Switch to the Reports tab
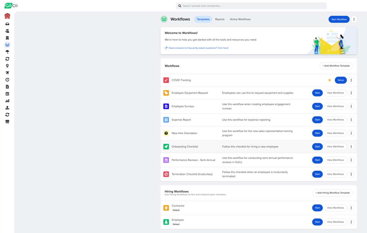This screenshot has height=233, width=367. [220, 19]
